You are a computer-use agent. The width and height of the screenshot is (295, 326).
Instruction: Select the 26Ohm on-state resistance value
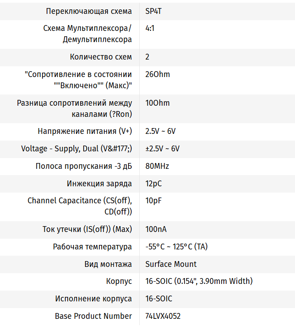point(158,74)
